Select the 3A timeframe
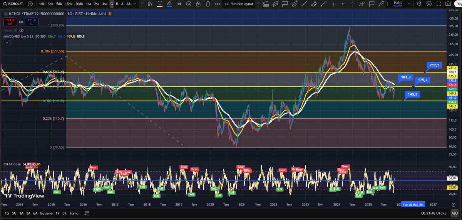The height and width of the screenshot is (220, 462). coord(129,3)
